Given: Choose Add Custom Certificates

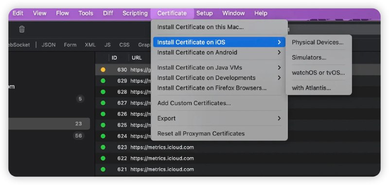Looking at the screenshot, I should [x=219, y=103].
